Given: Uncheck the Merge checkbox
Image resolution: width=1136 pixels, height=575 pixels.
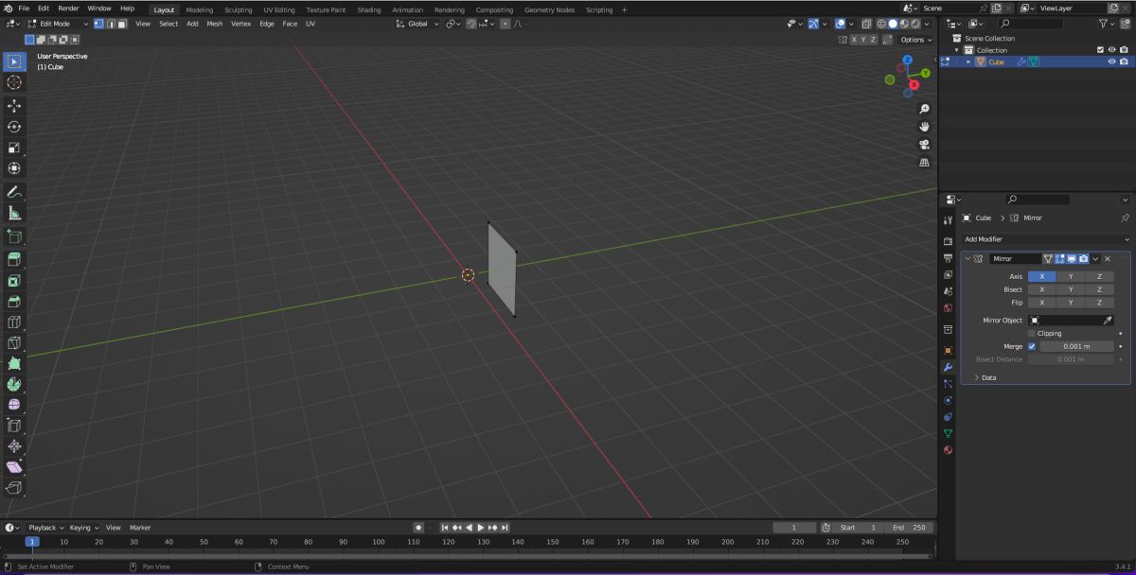Looking at the screenshot, I should 1032,346.
